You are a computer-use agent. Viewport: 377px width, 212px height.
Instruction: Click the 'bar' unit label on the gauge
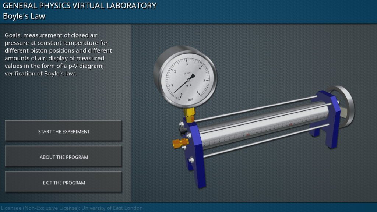(190, 100)
